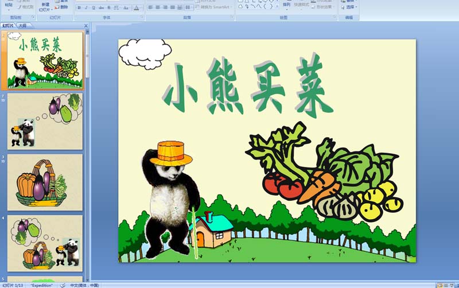Click the Paste (粘贴) button
This screenshot has width=459, height=288.
(x=9, y=5)
